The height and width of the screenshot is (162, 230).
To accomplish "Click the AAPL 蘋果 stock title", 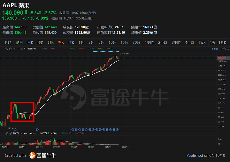I will (x=16, y=5).
